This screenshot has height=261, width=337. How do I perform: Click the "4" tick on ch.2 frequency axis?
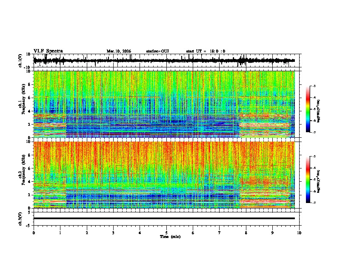click(x=29, y=182)
